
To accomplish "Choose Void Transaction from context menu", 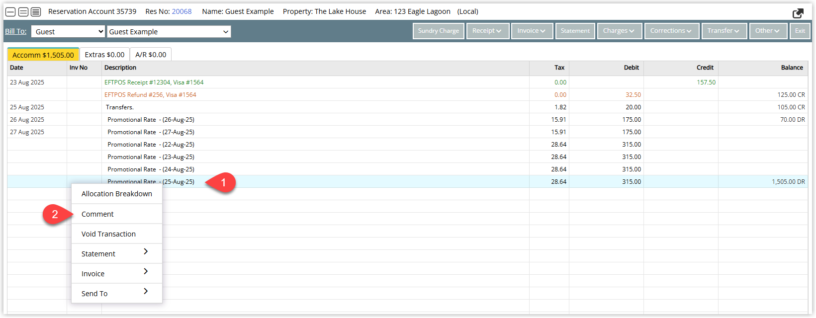I will 117,234.
